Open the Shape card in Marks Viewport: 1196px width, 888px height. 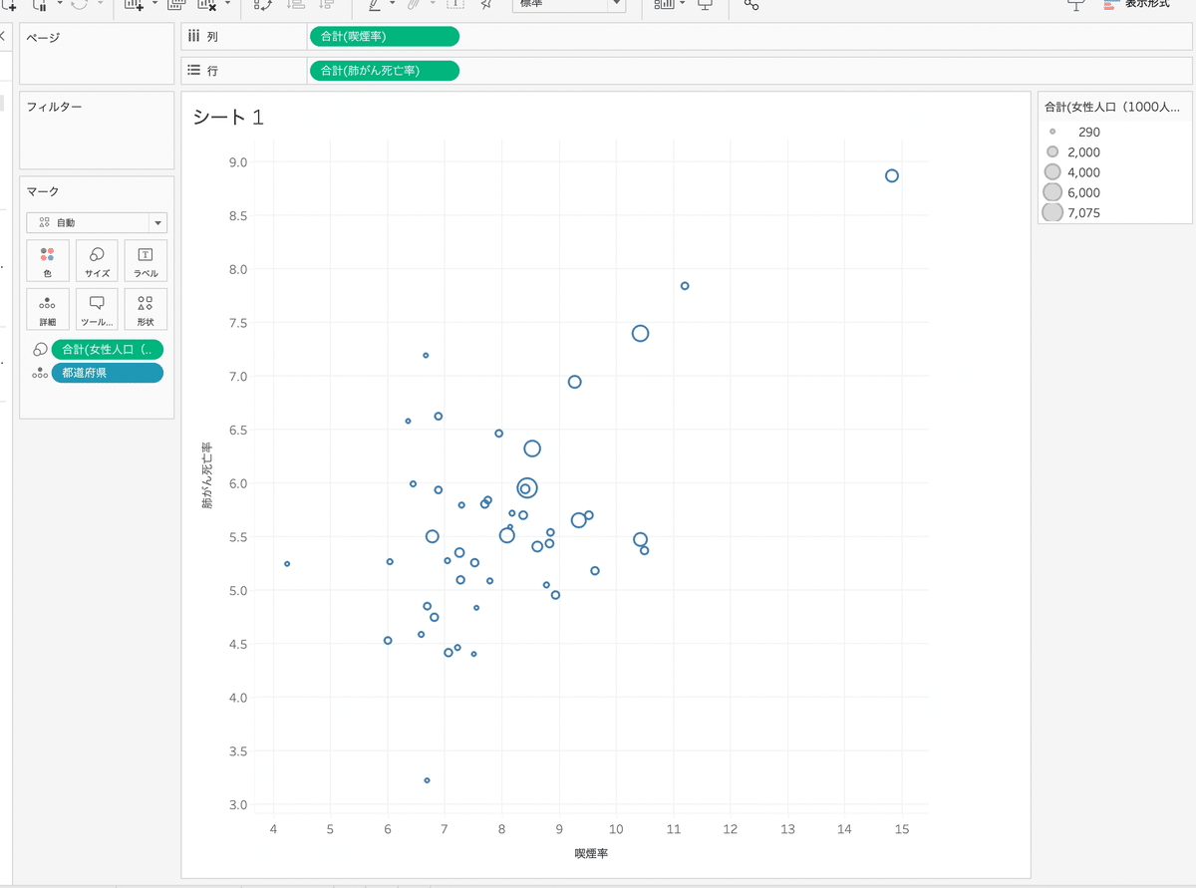click(x=146, y=309)
